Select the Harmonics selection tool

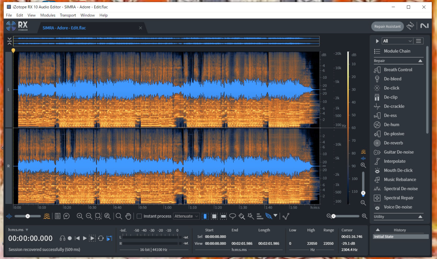259,216
